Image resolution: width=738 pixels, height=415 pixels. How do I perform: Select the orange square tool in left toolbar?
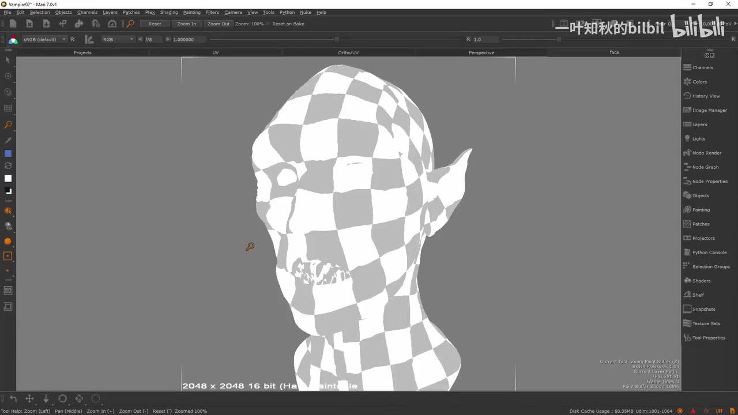(8, 256)
